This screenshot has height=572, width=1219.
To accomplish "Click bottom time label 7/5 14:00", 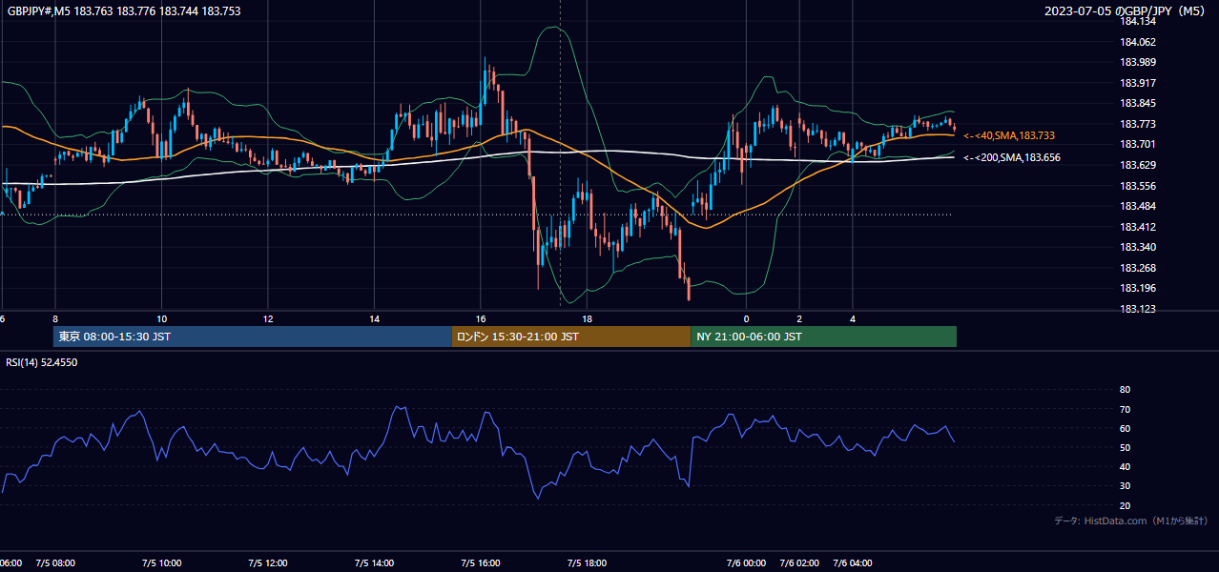I will tap(374, 563).
